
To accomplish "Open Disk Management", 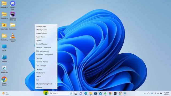I will coord(46,51).
